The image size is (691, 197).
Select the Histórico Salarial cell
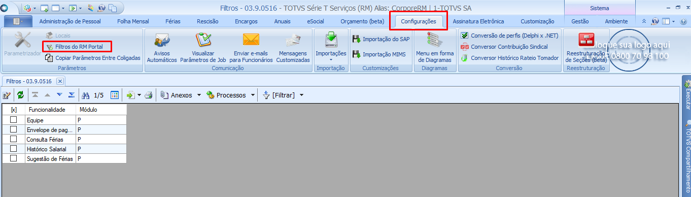click(x=50, y=149)
